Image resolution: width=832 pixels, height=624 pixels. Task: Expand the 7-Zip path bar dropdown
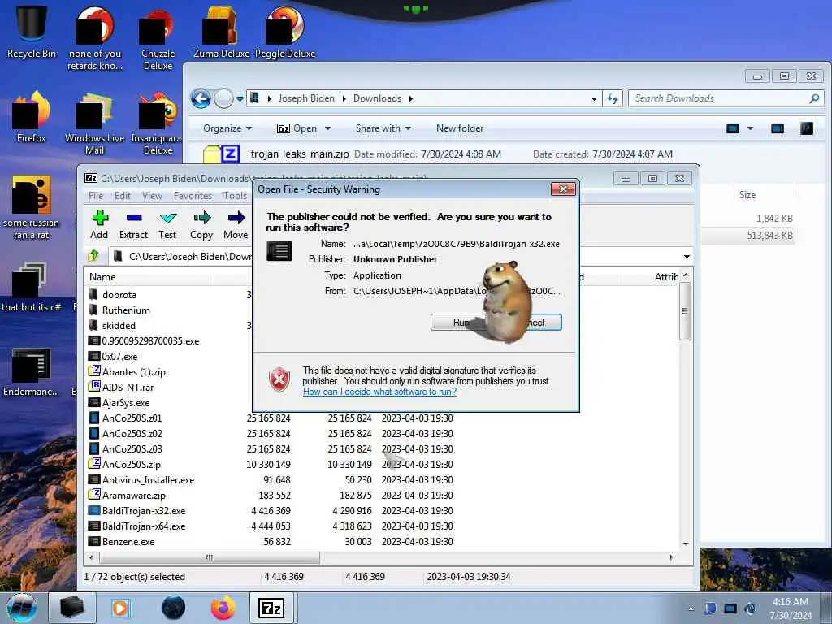tap(687, 256)
